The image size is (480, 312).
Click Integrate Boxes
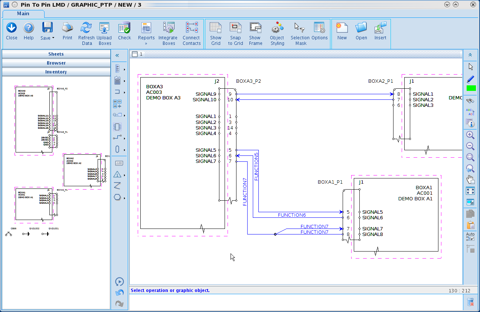tap(169, 34)
